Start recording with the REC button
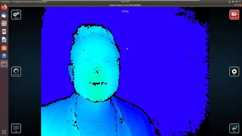Viewport: 242px width, 136px height. tap(234, 71)
